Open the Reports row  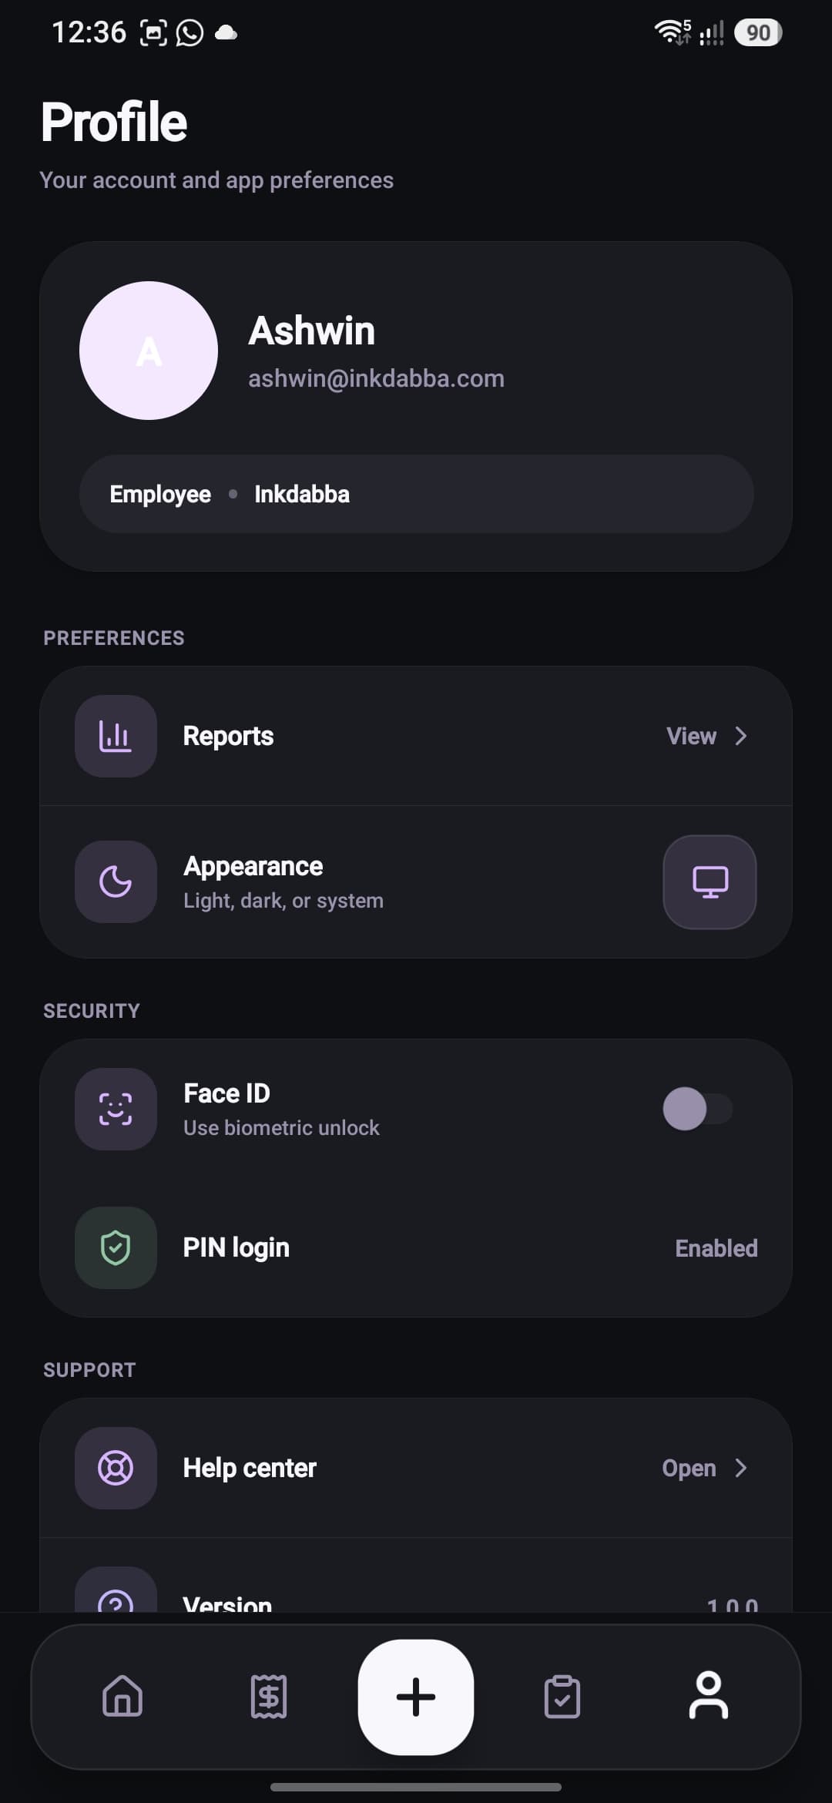[416, 736]
